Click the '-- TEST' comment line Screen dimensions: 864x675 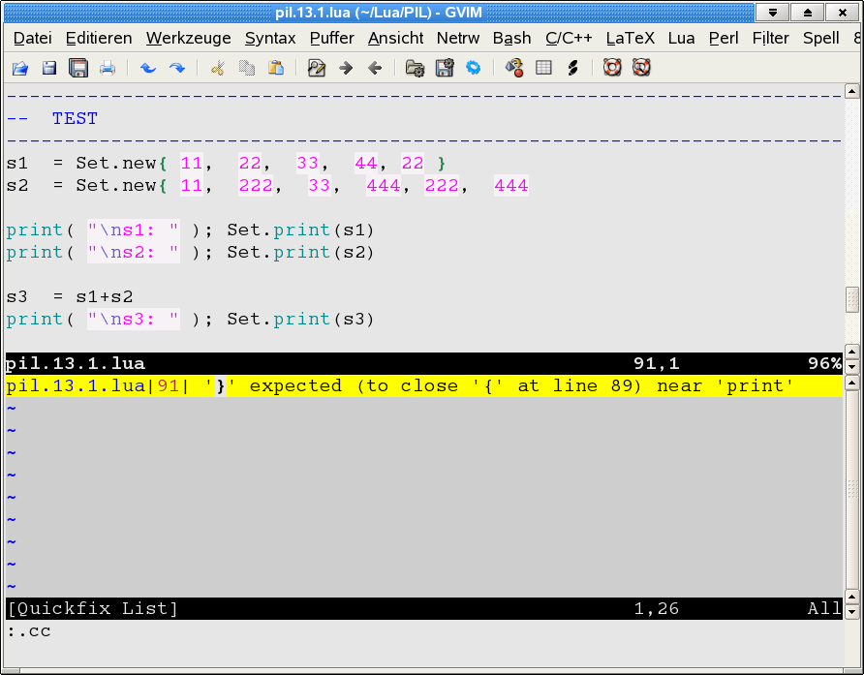click(x=52, y=118)
